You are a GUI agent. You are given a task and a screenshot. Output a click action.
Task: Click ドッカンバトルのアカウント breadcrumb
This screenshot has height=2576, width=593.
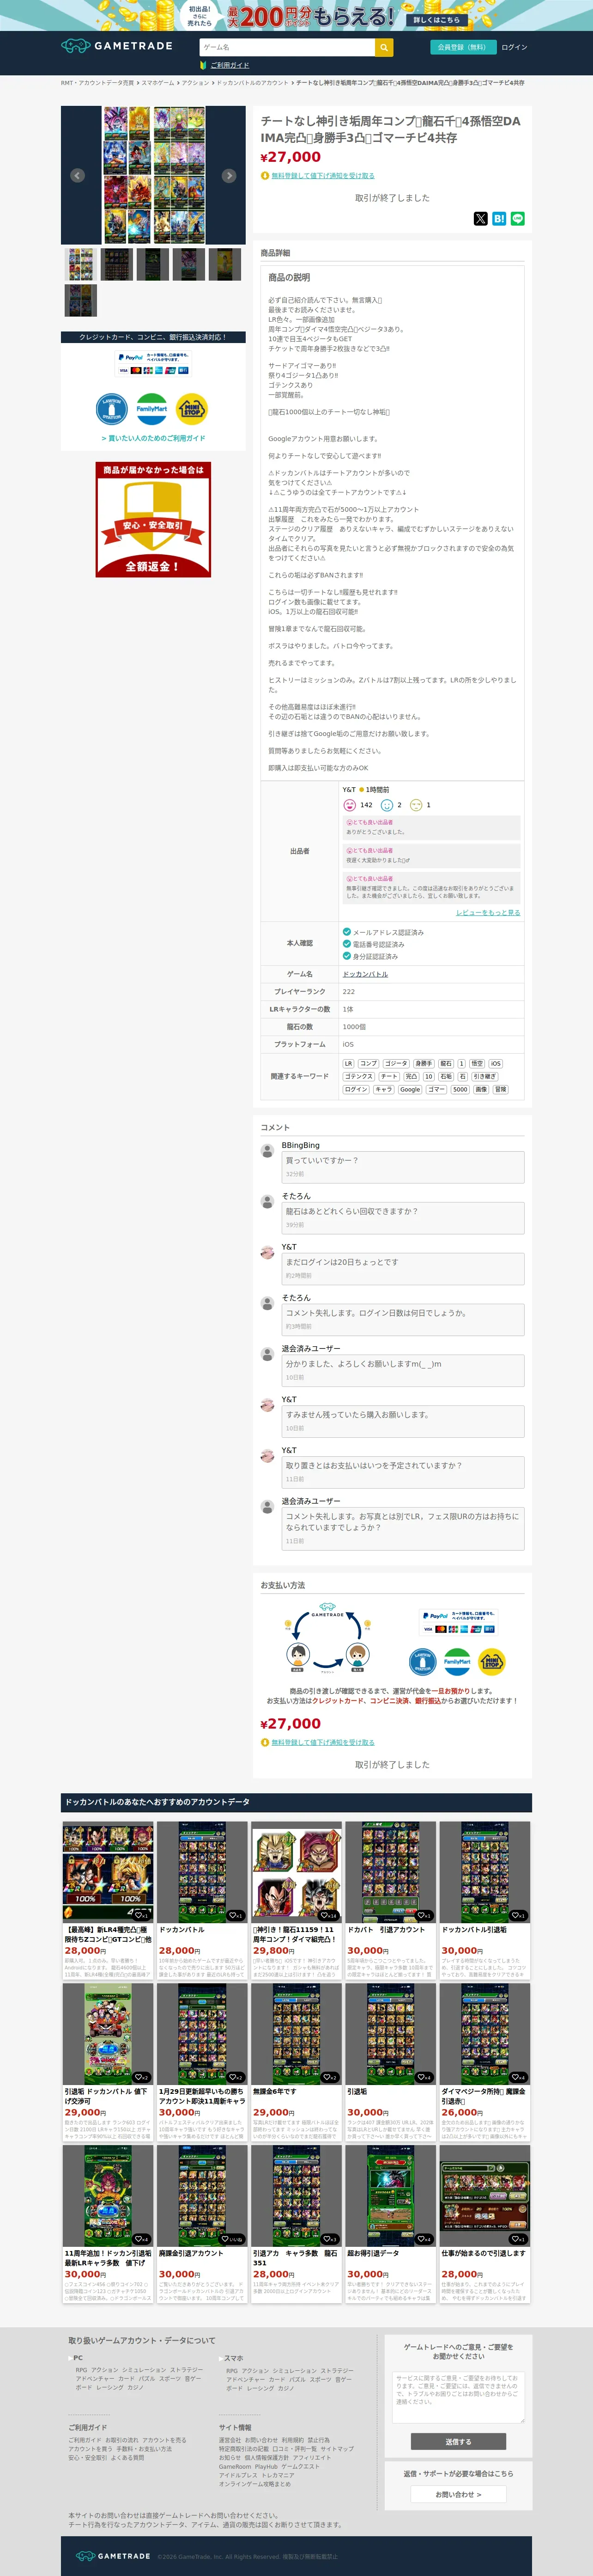[253, 83]
